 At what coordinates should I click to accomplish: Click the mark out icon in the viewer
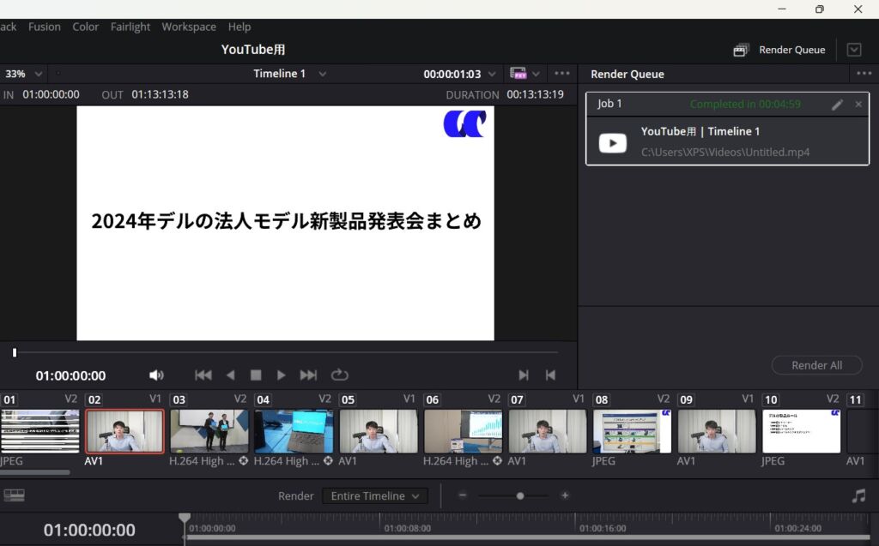[x=550, y=375]
